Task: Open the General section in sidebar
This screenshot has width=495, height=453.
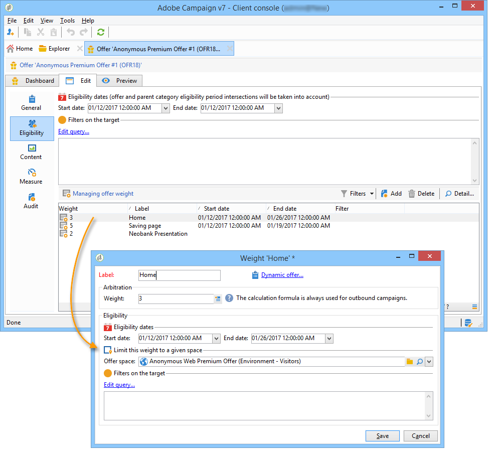Action: 31,103
